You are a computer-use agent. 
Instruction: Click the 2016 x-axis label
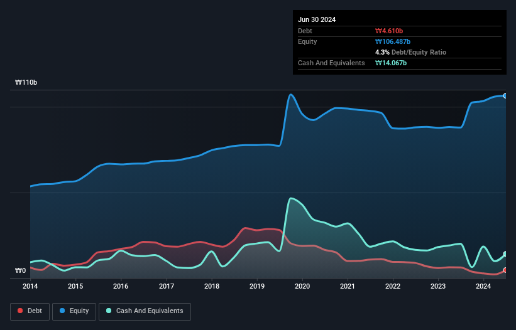point(121,286)
